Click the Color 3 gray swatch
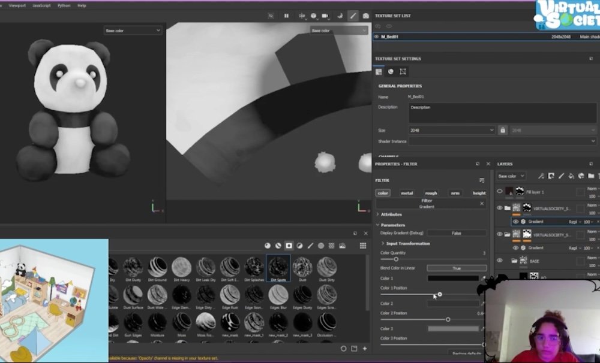600x363 pixels. point(453,329)
